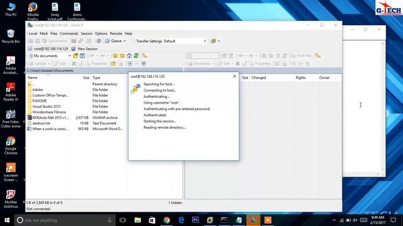
Task: Open Task View on taskbar
Action: pos(123,220)
